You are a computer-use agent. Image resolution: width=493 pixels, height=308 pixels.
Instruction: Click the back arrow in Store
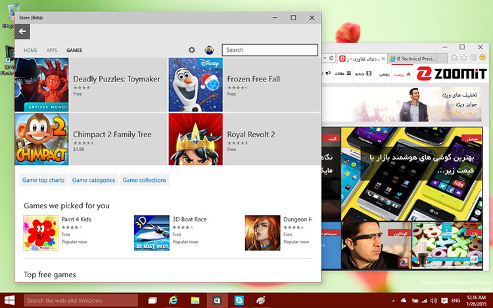tap(22, 31)
